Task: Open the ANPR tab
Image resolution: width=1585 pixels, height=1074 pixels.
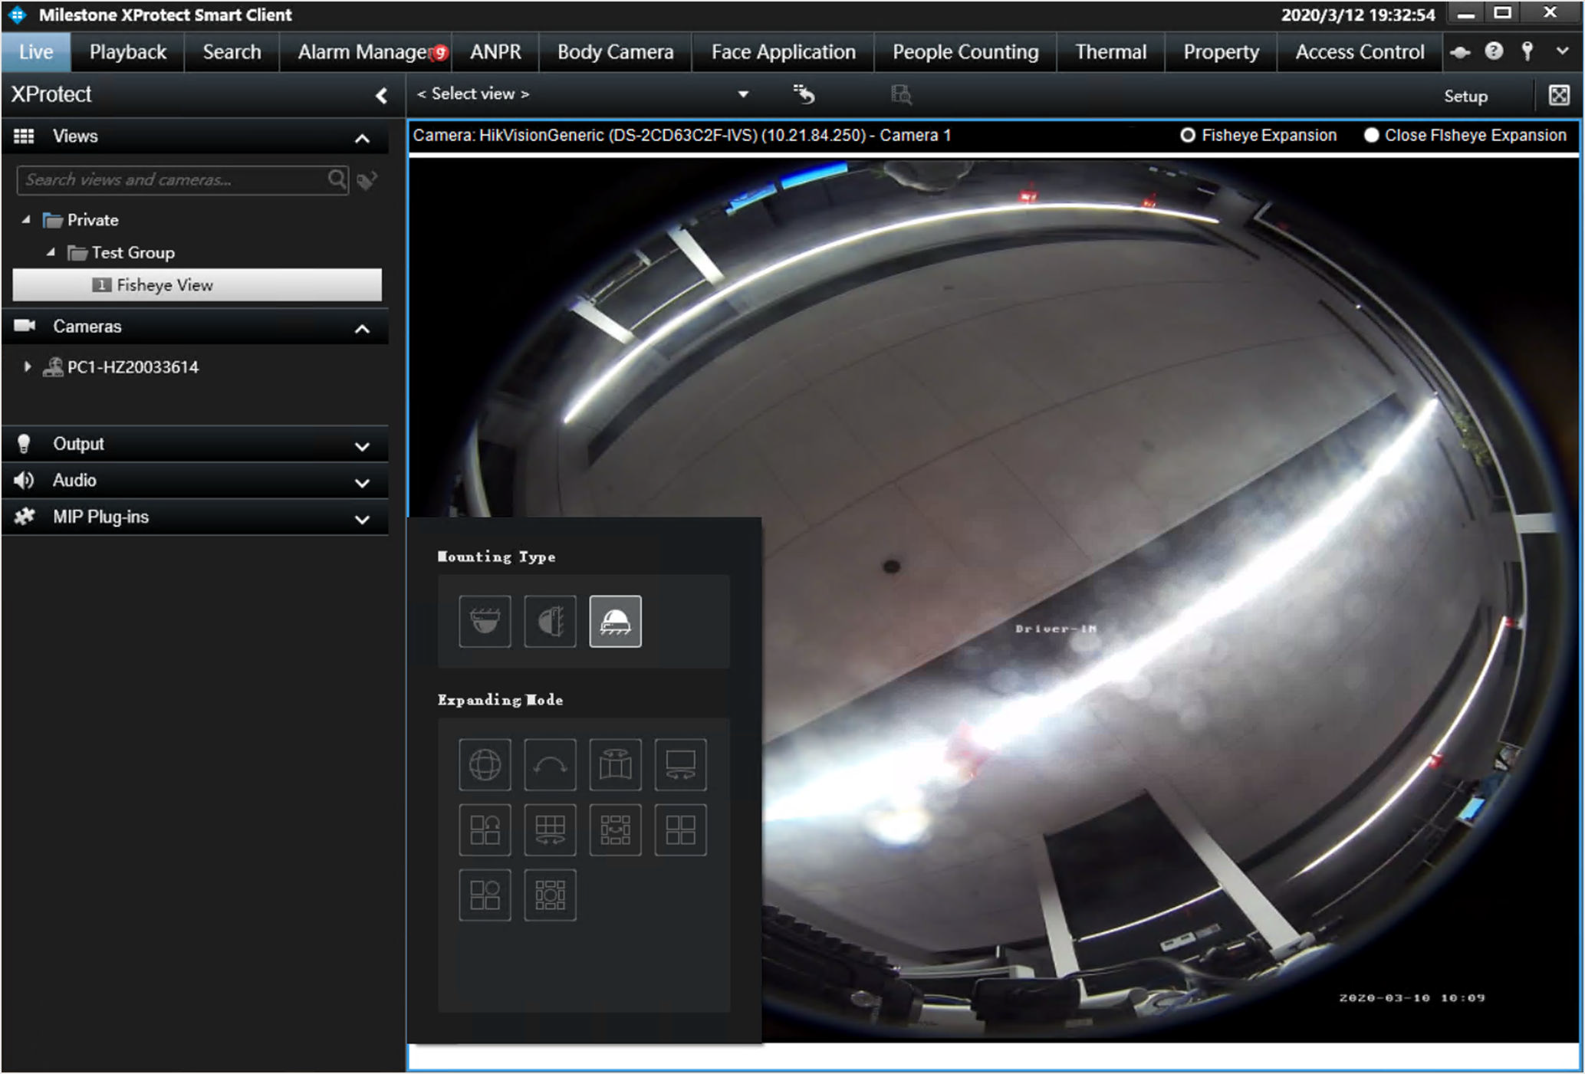Action: tap(495, 52)
